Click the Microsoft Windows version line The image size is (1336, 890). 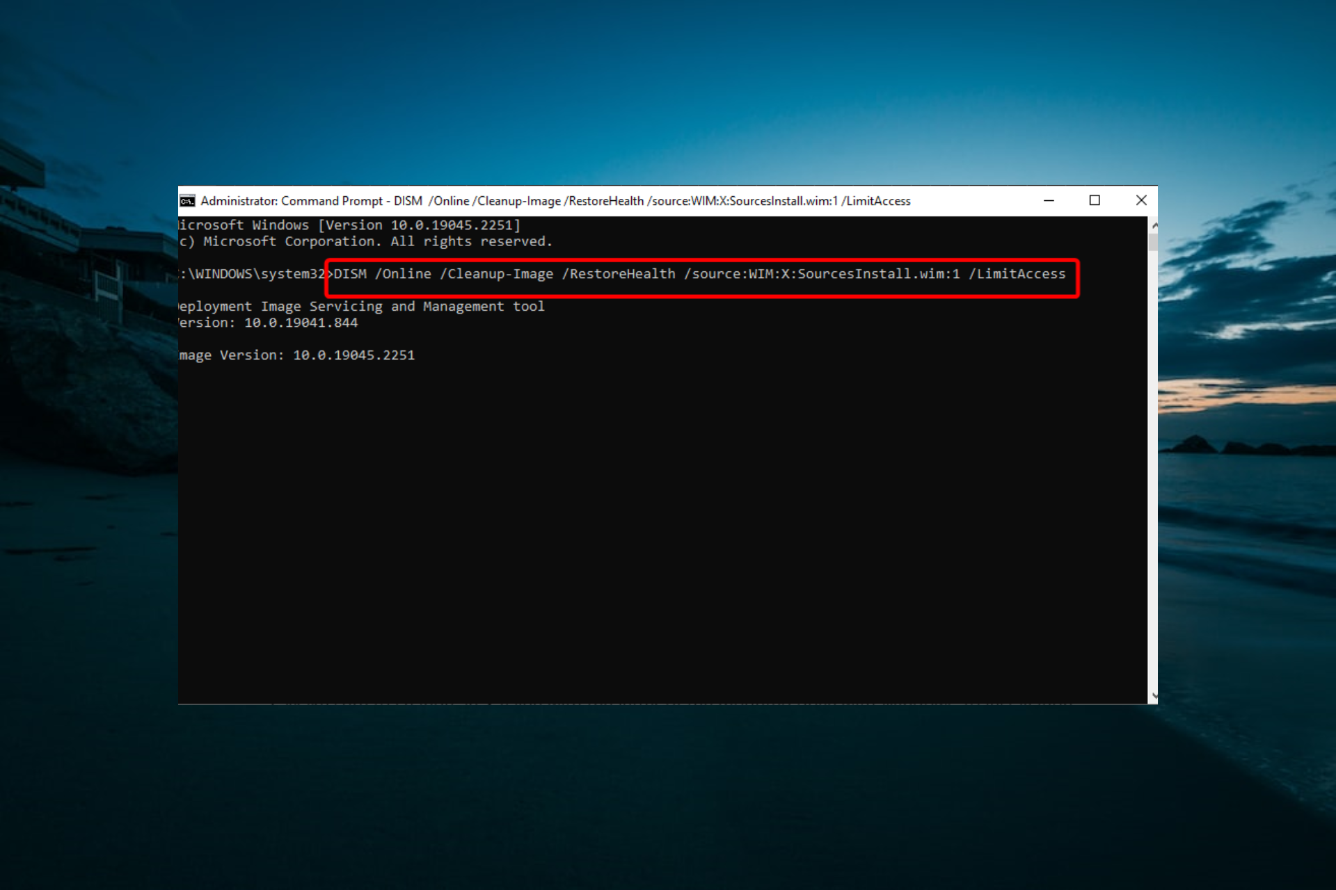click(349, 225)
